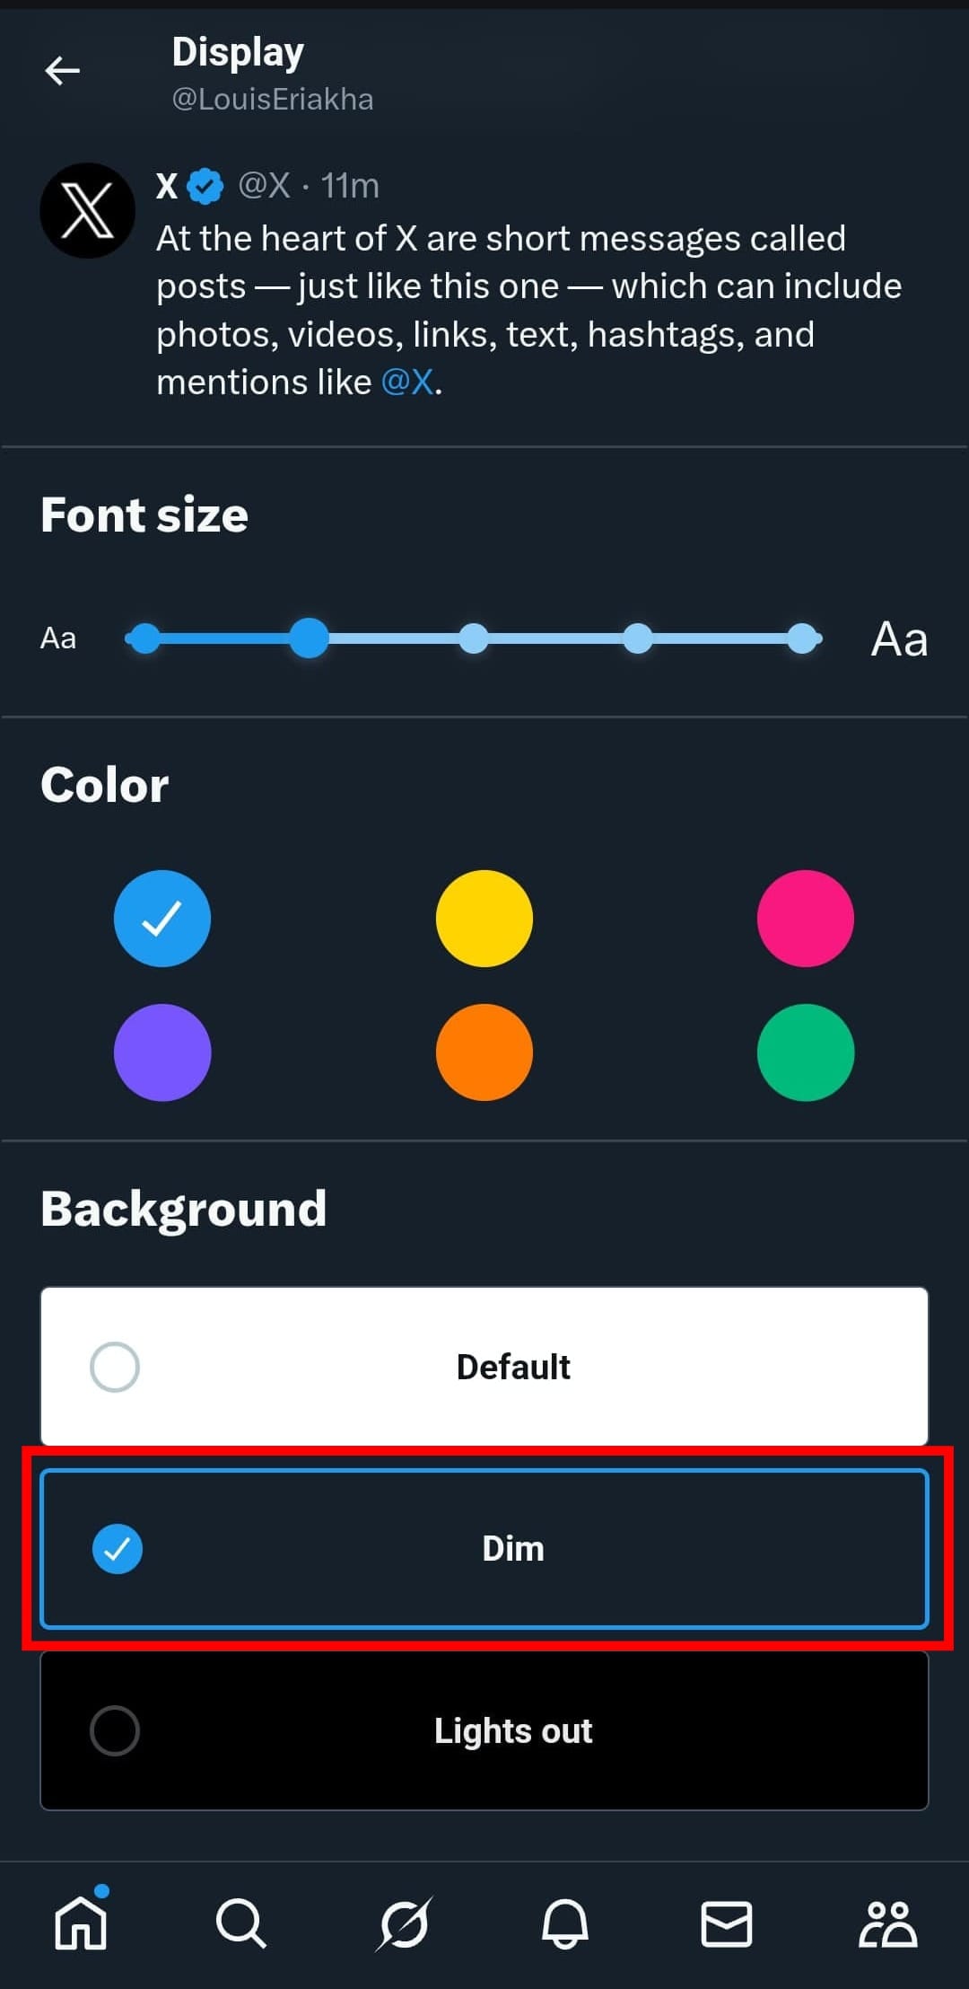Image resolution: width=969 pixels, height=1989 pixels.
Task: Open the Notifications bell
Action: (564, 1923)
